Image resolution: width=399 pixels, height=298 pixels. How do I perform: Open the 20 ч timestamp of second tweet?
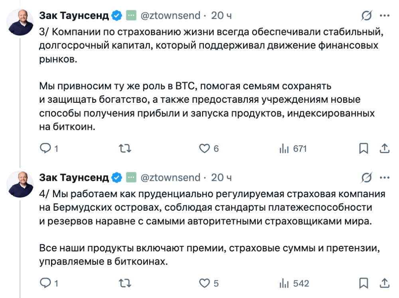[x=221, y=177]
